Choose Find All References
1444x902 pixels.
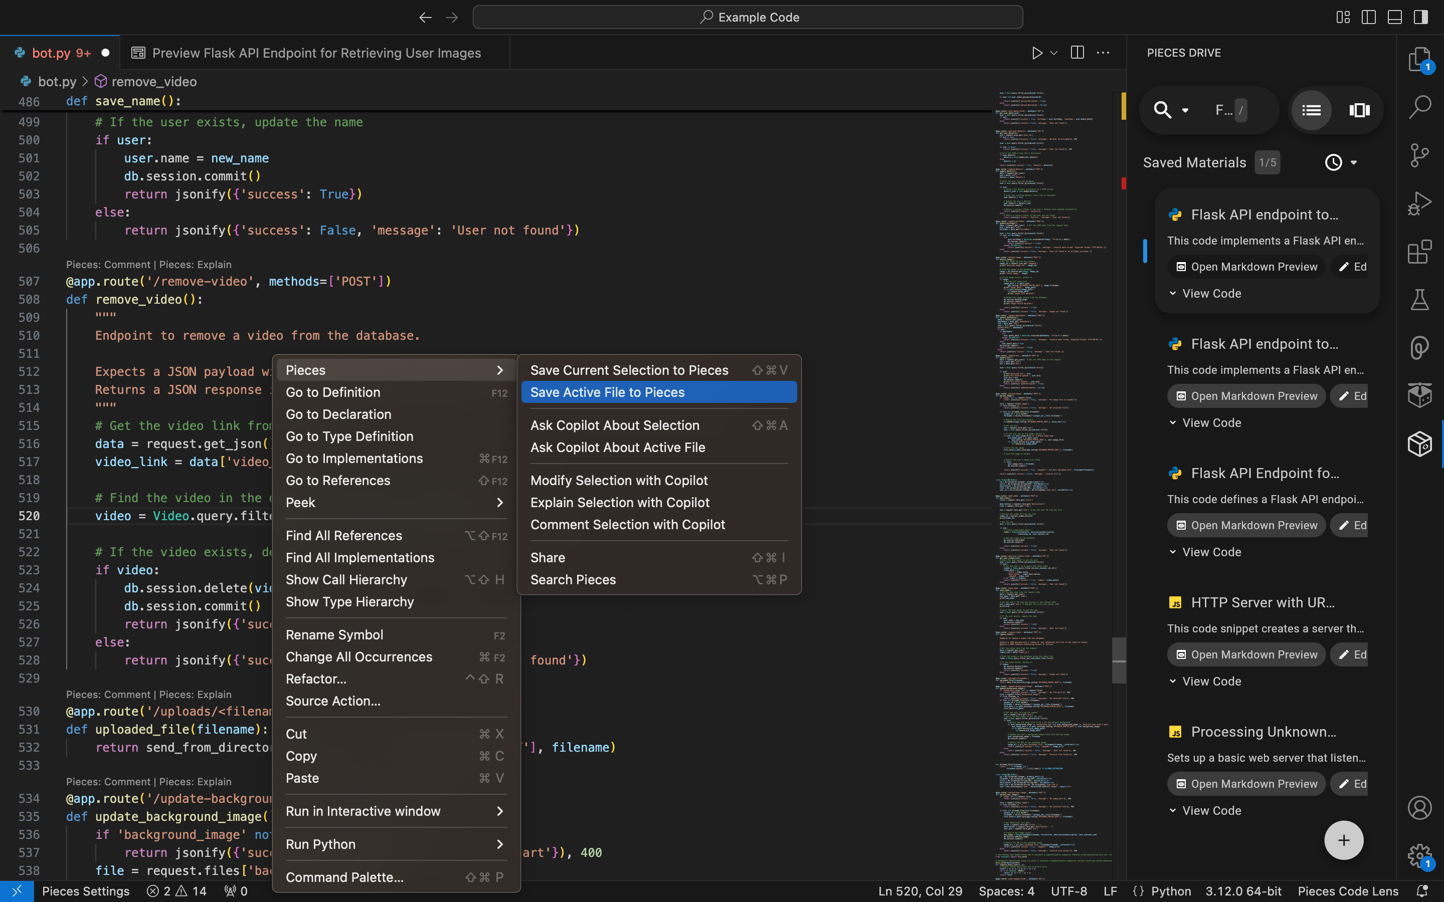[396, 536]
